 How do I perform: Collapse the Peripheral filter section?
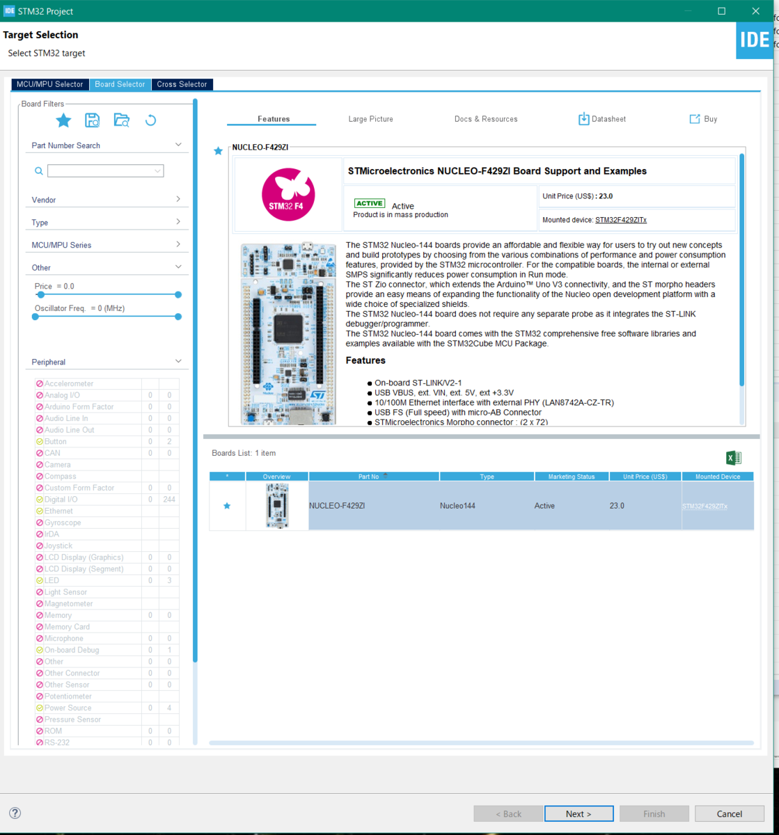107,361
